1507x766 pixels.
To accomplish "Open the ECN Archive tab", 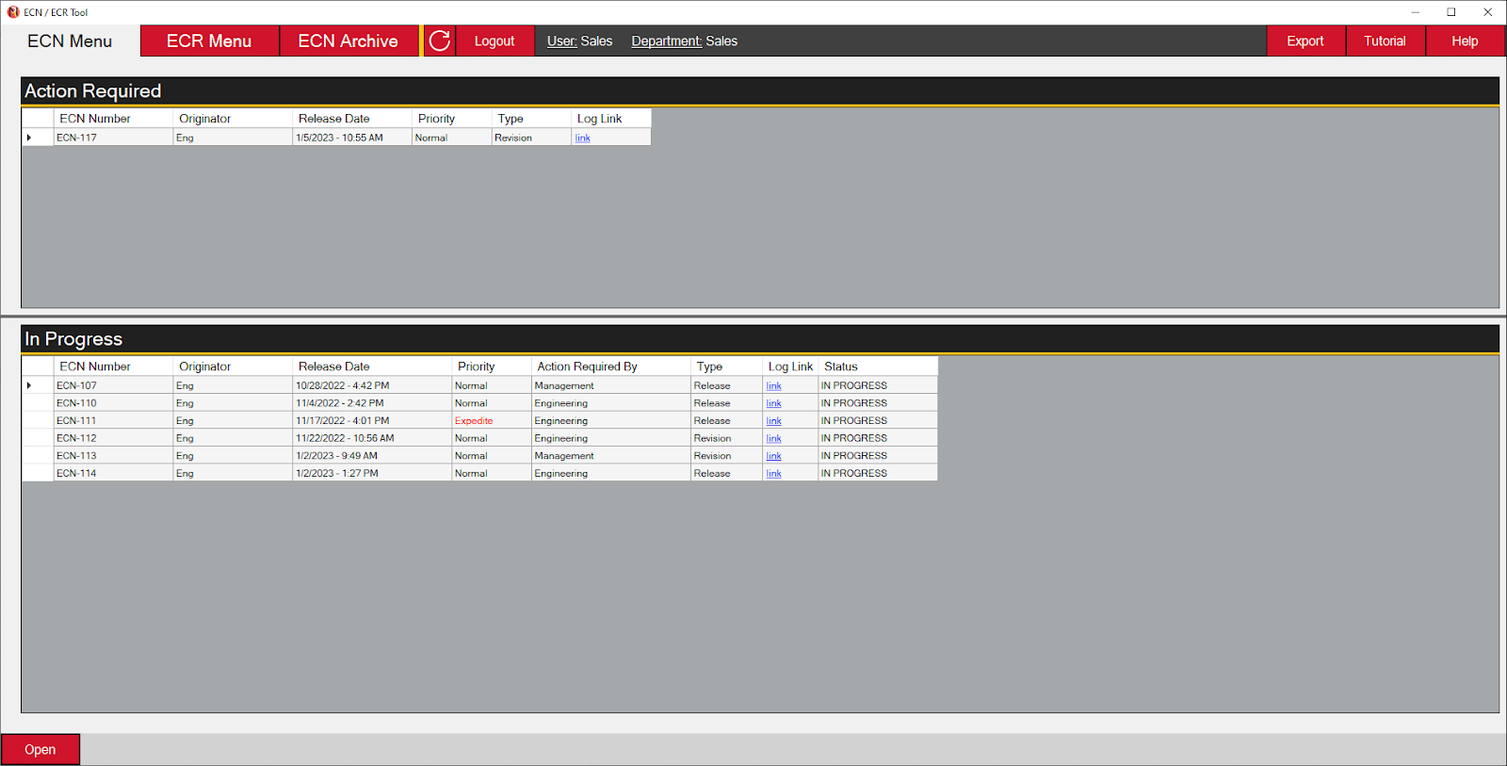I will [x=348, y=41].
